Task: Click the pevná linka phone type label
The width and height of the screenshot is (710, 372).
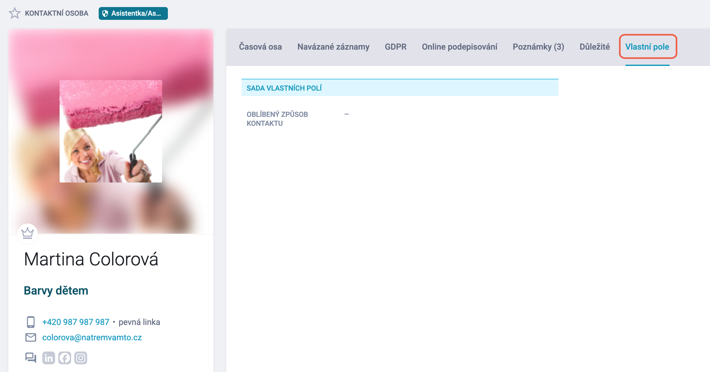Action: (139, 322)
